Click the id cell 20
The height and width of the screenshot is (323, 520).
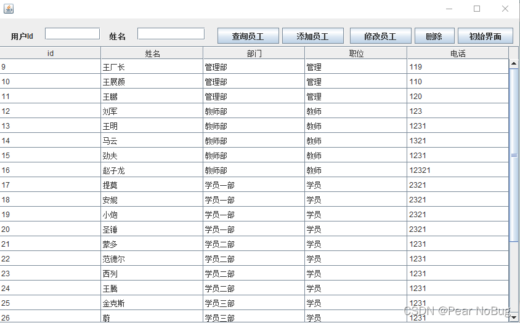(x=50, y=229)
